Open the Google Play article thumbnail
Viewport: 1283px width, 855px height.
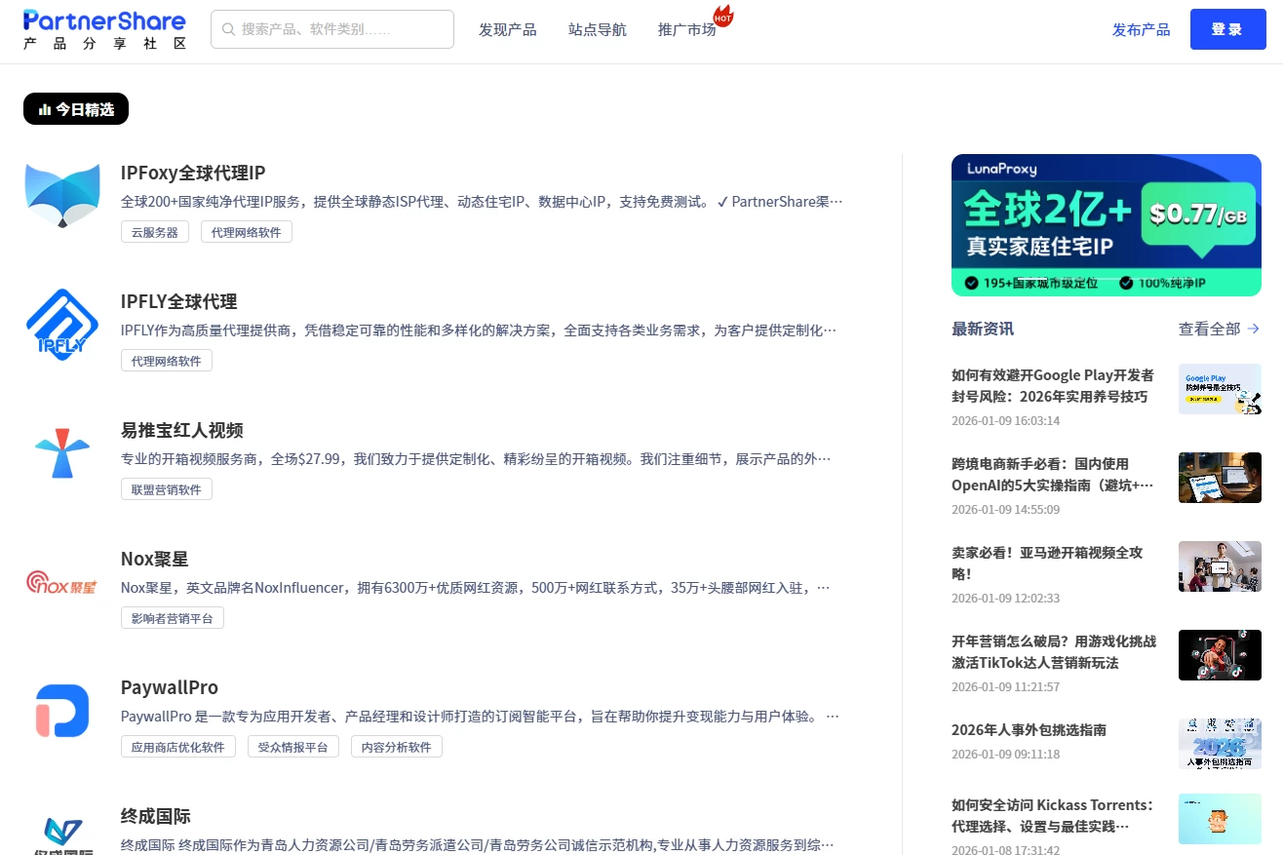click(x=1220, y=389)
